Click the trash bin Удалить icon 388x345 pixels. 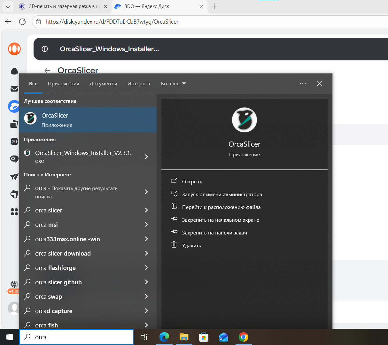click(174, 245)
